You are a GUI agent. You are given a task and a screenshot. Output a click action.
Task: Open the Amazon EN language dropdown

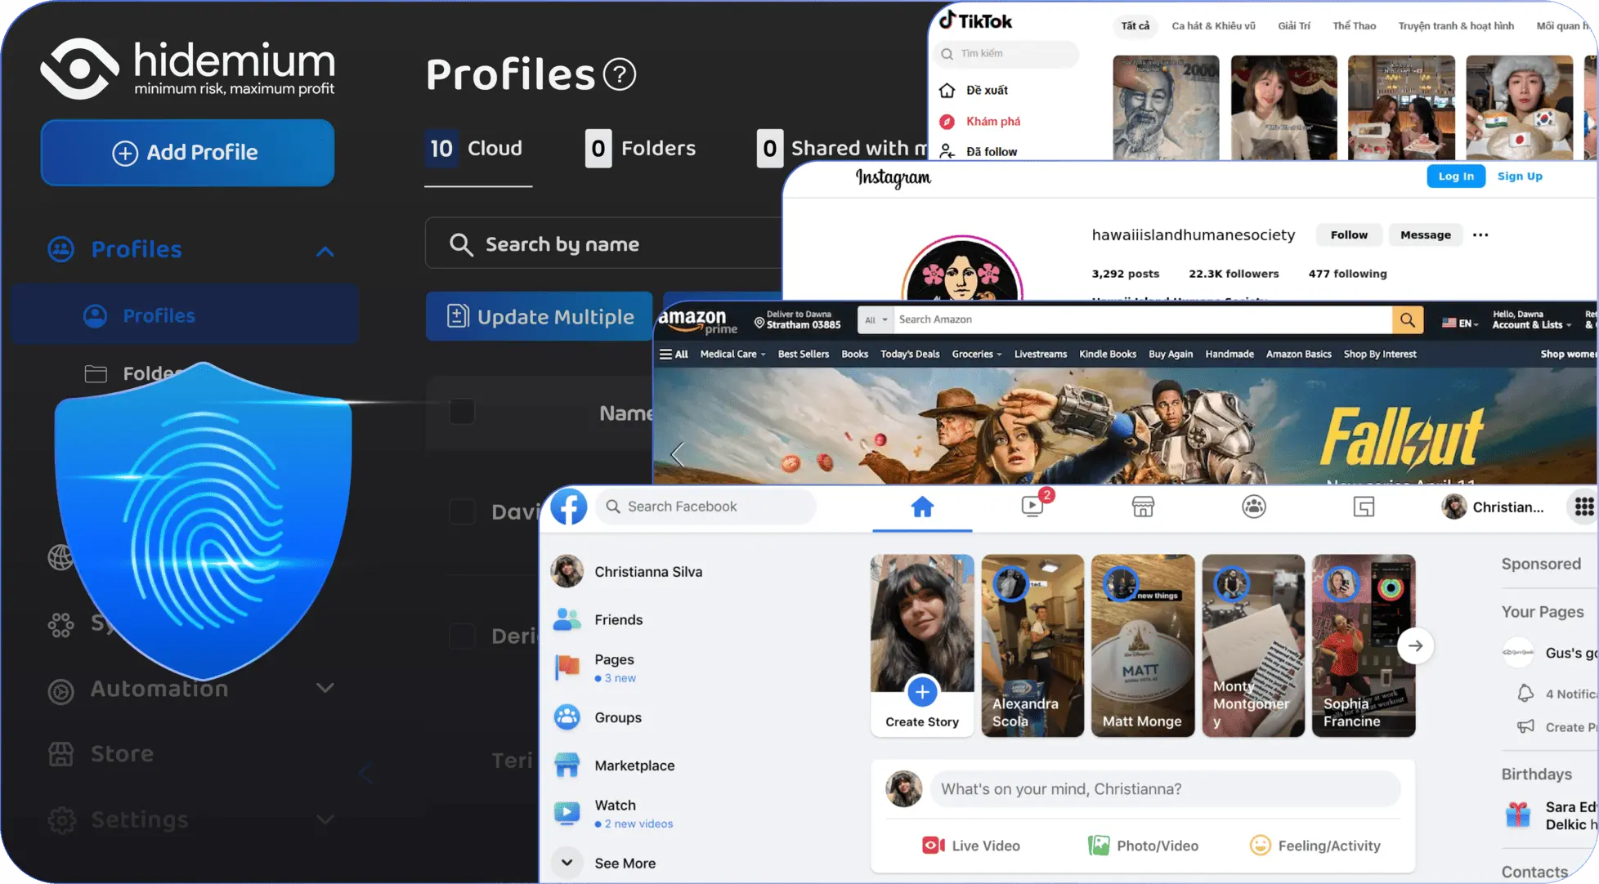coord(1460,324)
